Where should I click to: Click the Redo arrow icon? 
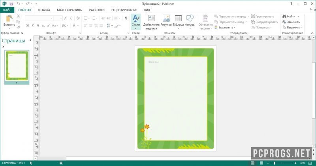click(x=28, y=4)
